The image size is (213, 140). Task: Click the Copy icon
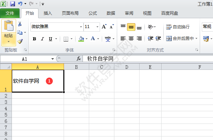tap(20, 32)
